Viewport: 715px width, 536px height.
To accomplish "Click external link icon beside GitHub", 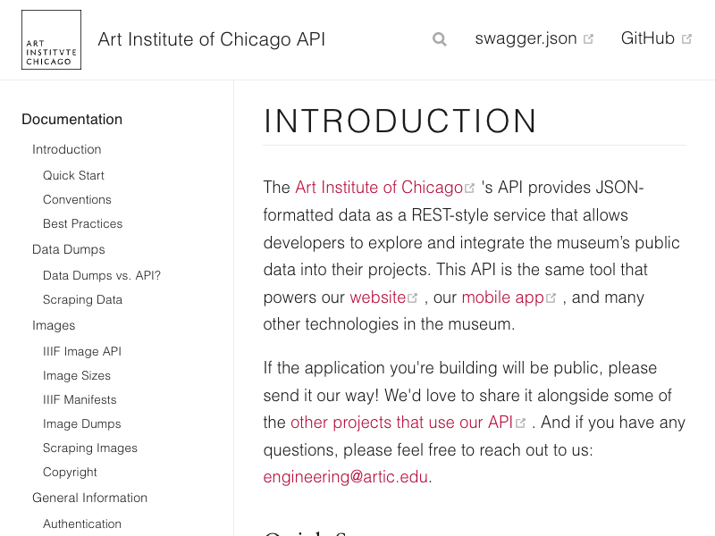I will [686, 39].
